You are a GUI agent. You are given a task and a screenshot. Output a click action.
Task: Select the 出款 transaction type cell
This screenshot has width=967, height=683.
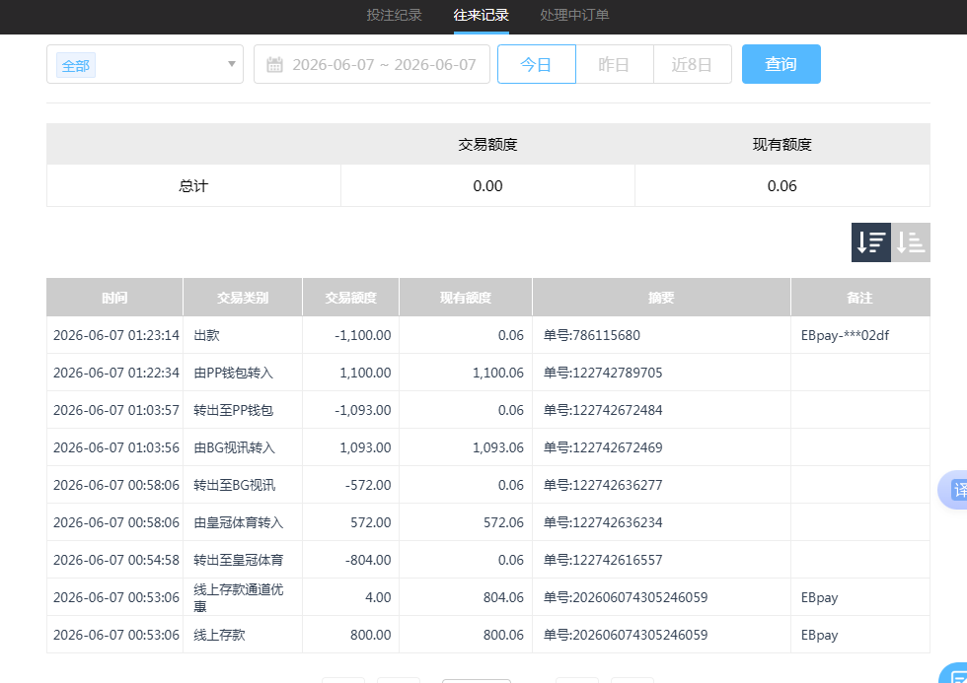coord(206,335)
